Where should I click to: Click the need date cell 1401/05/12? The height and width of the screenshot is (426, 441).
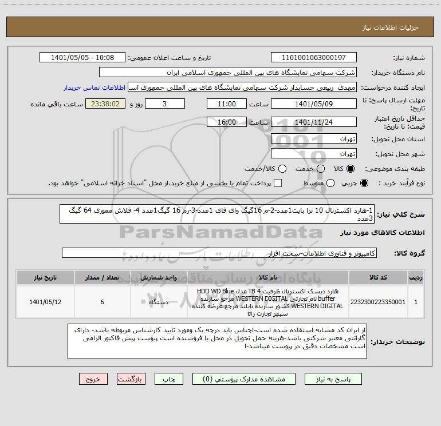[x=45, y=302]
